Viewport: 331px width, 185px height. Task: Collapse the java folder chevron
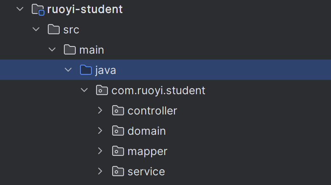pyautogui.click(x=68, y=70)
